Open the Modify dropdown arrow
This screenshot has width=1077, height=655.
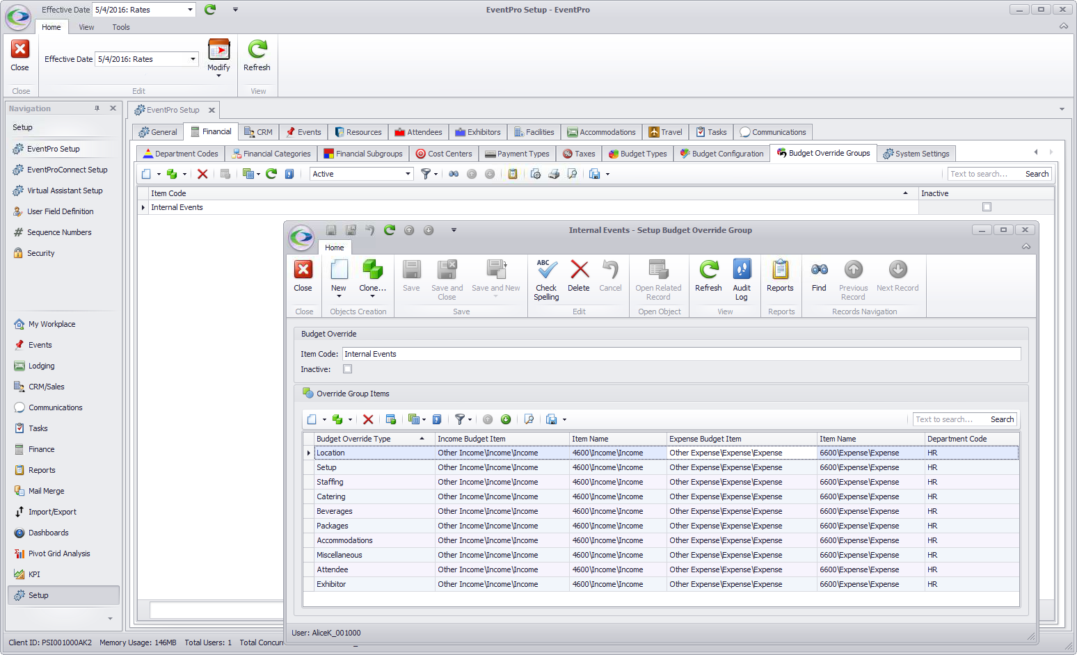tap(218, 76)
